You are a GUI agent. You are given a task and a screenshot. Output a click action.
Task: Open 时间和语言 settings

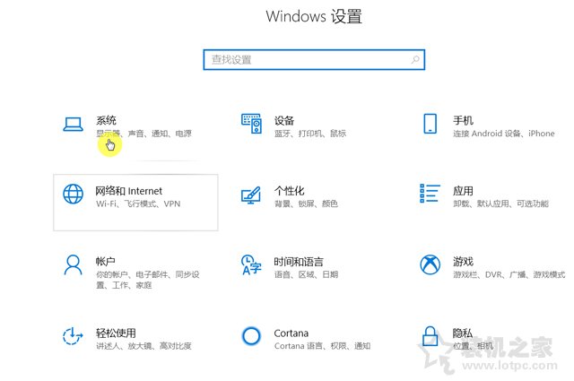pos(299,261)
